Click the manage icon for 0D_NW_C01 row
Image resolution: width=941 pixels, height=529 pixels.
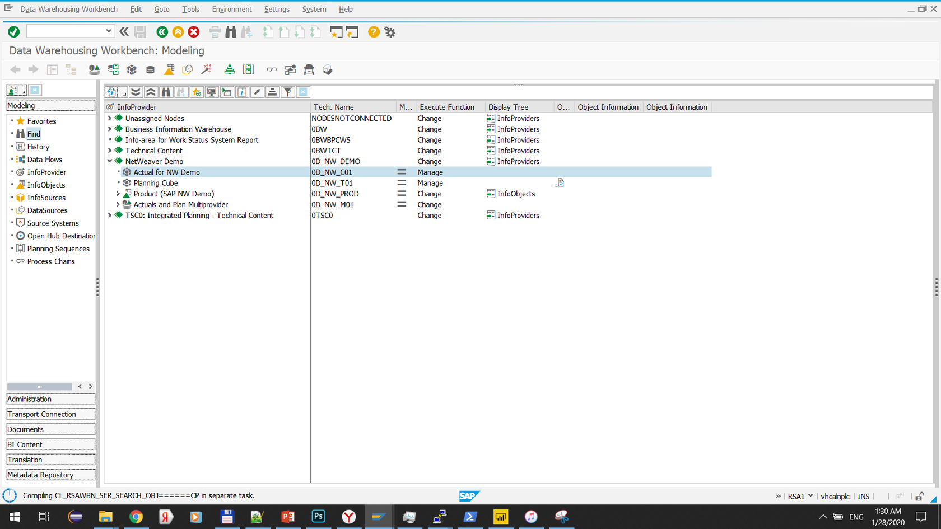point(402,172)
